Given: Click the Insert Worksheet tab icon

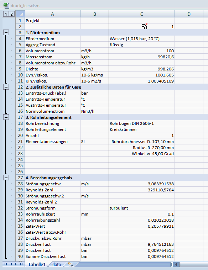Looking at the screenshot, I should click(71, 264).
